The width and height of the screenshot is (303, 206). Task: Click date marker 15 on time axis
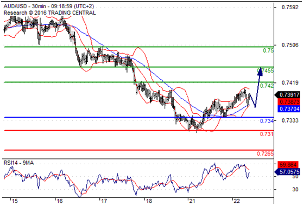pos(15,201)
